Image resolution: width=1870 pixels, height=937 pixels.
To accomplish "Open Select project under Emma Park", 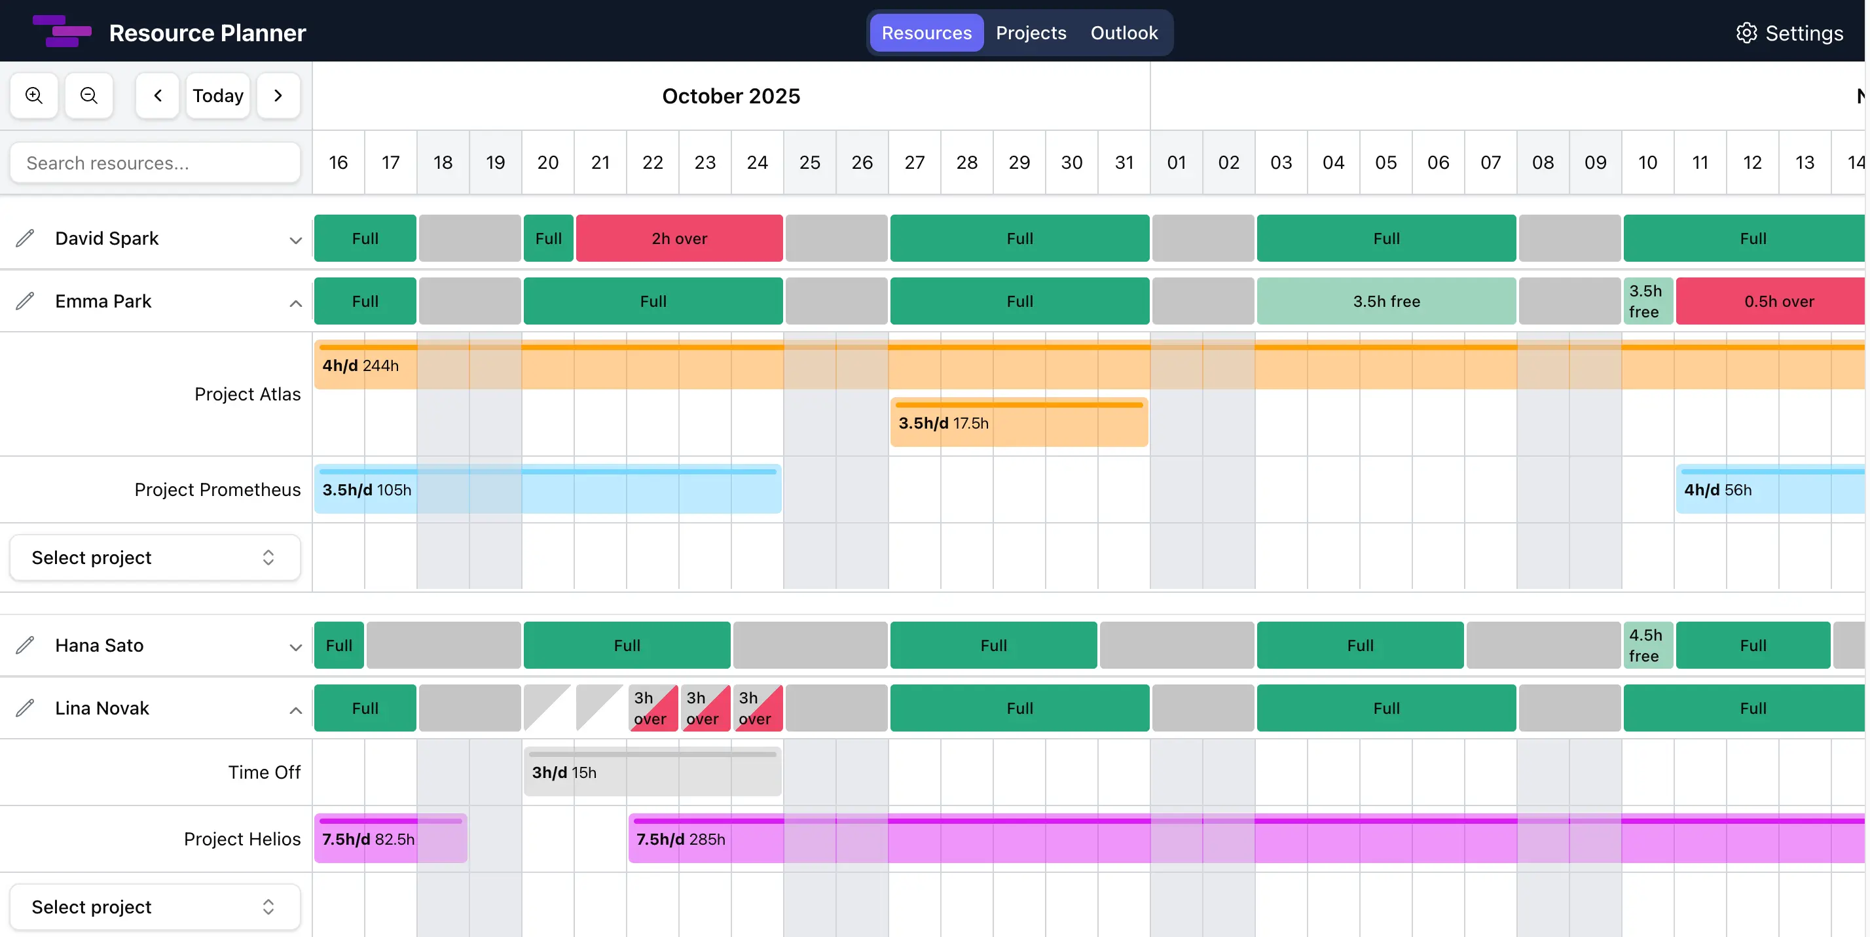I will pos(154,557).
